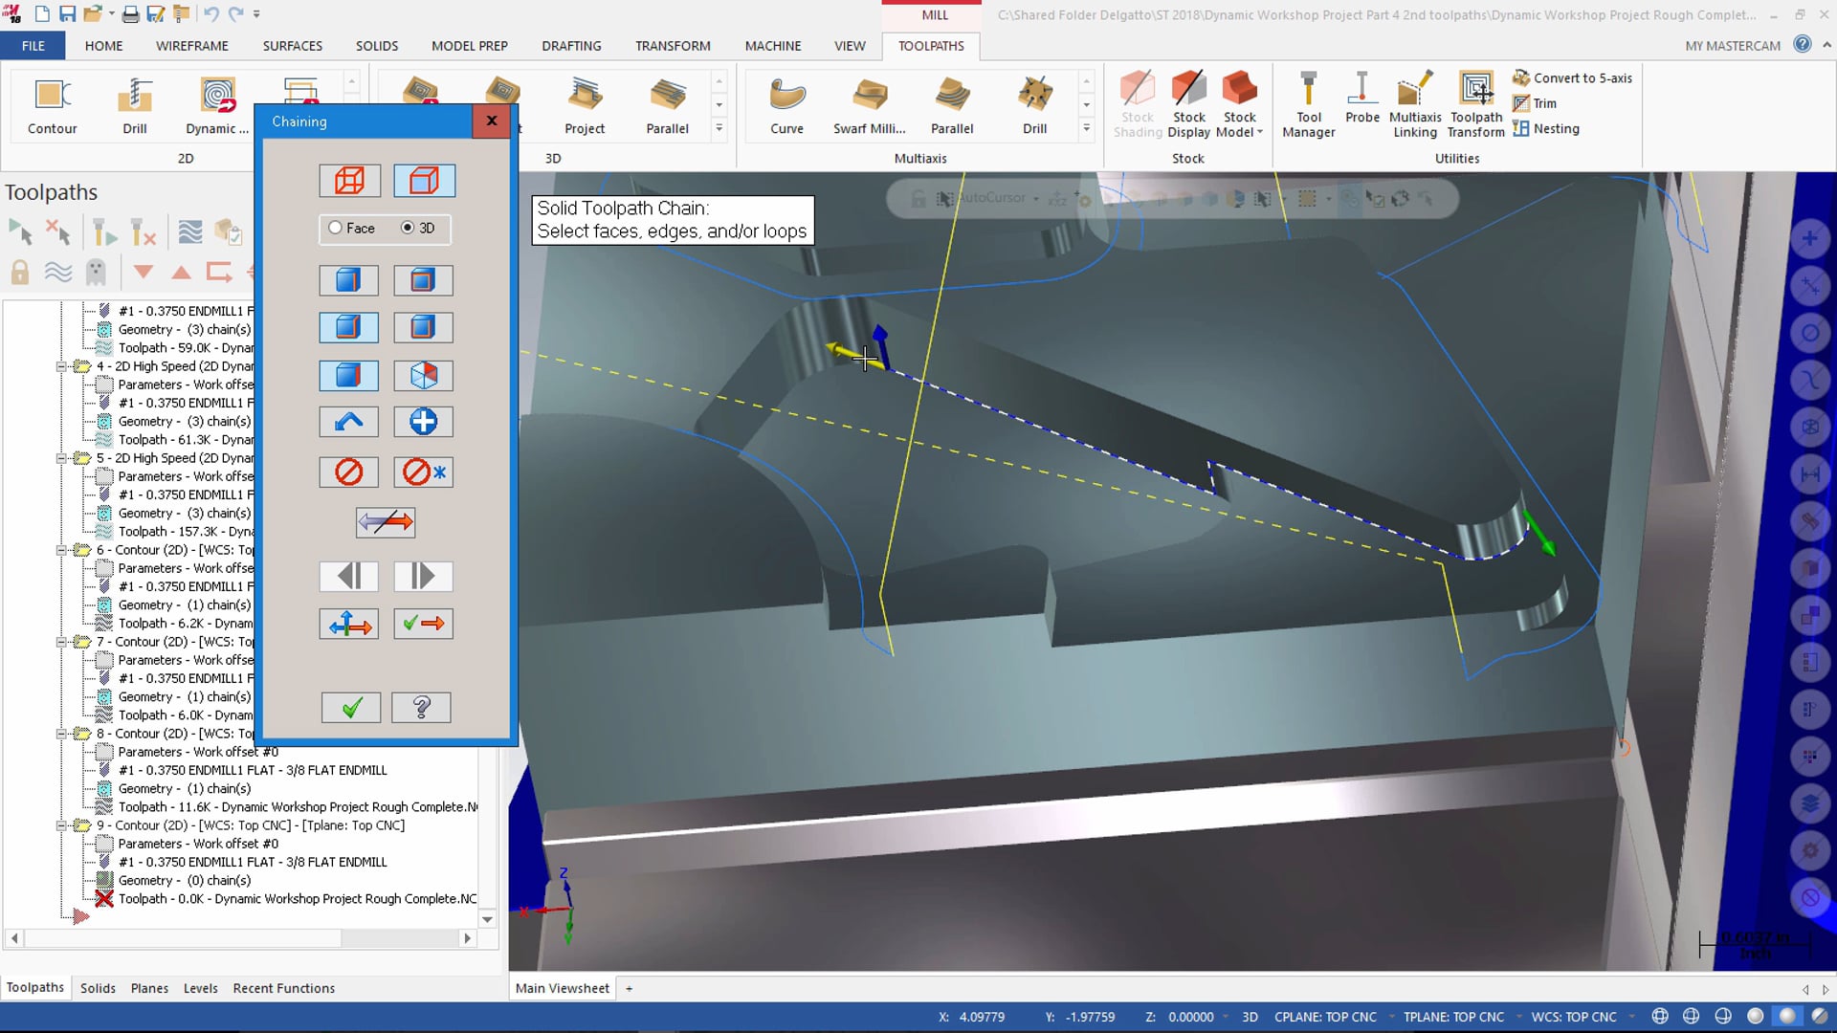1837x1033 pixels.
Task: Open the SOLIDS ribbon tab
Action: point(377,46)
